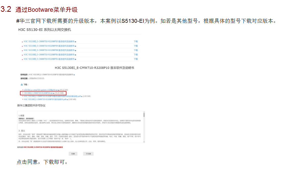Click the license scrollbar down arrow

point(144,142)
